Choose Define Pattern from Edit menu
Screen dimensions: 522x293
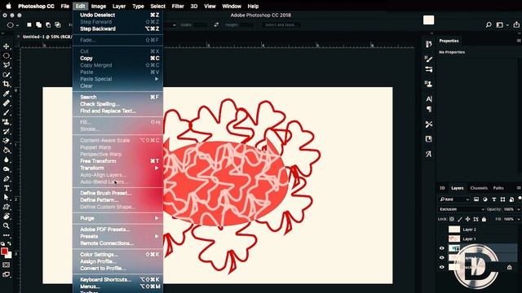tap(117, 200)
